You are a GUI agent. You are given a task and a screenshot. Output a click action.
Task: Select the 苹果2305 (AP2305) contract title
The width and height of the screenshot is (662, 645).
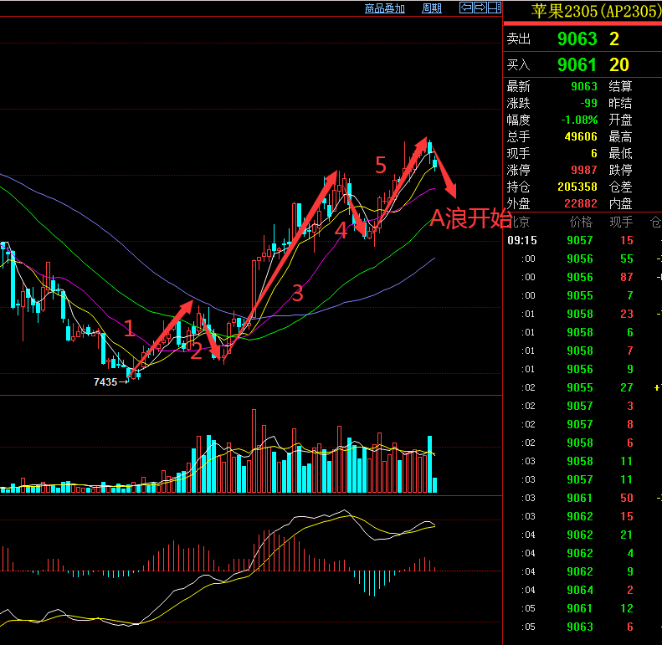point(596,11)
